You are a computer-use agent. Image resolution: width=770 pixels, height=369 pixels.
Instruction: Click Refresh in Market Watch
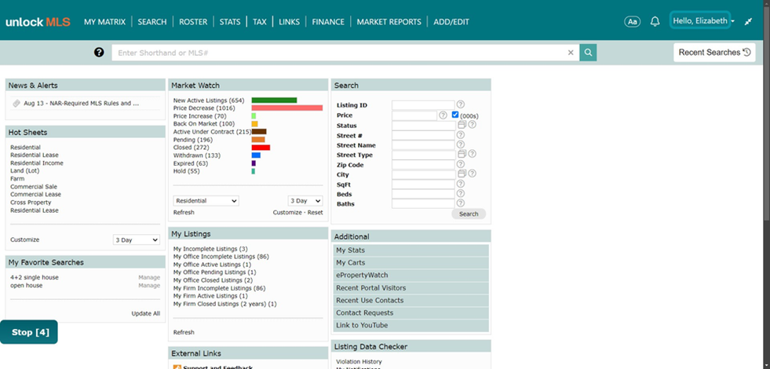pos(184,213)
